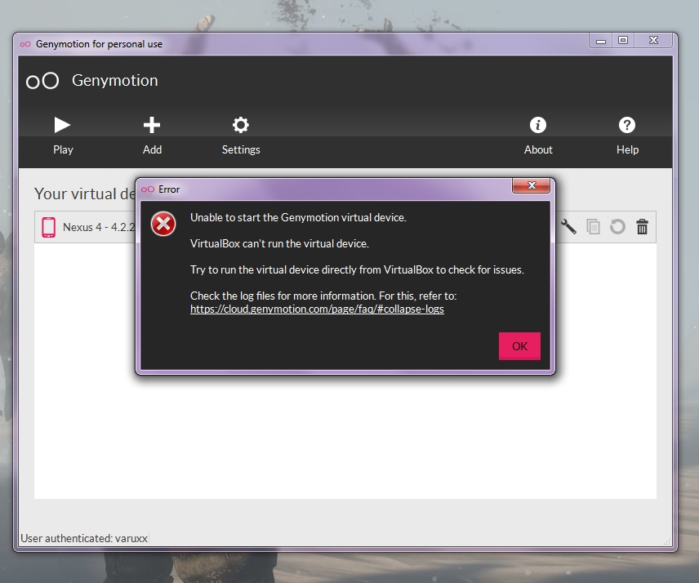Click the pink phone icon for Nexus 4
The height and width of the screenshot is (583, 699).
coord(48,227)
